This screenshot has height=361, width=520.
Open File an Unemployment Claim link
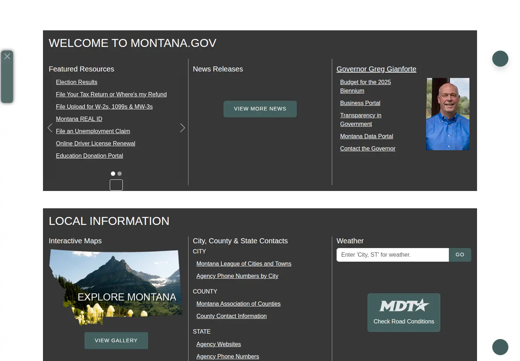[x=93, y=131]
